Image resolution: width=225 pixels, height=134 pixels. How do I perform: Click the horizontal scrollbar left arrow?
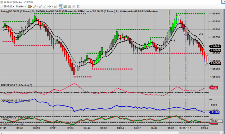pyautogui.click(x=1, y=133)
